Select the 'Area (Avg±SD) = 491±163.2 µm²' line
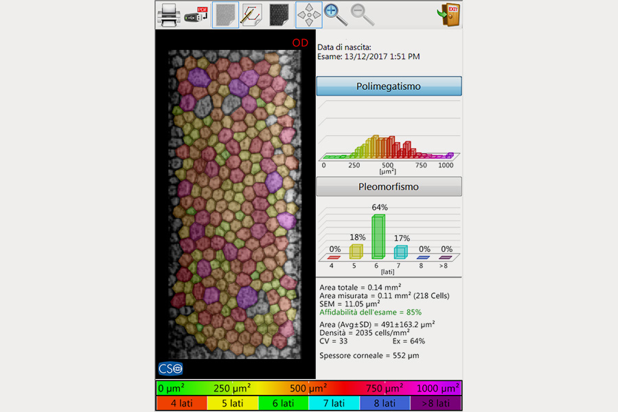Image resolution: width=618 pixels, height=412 pixels. [x=377, y=325]
